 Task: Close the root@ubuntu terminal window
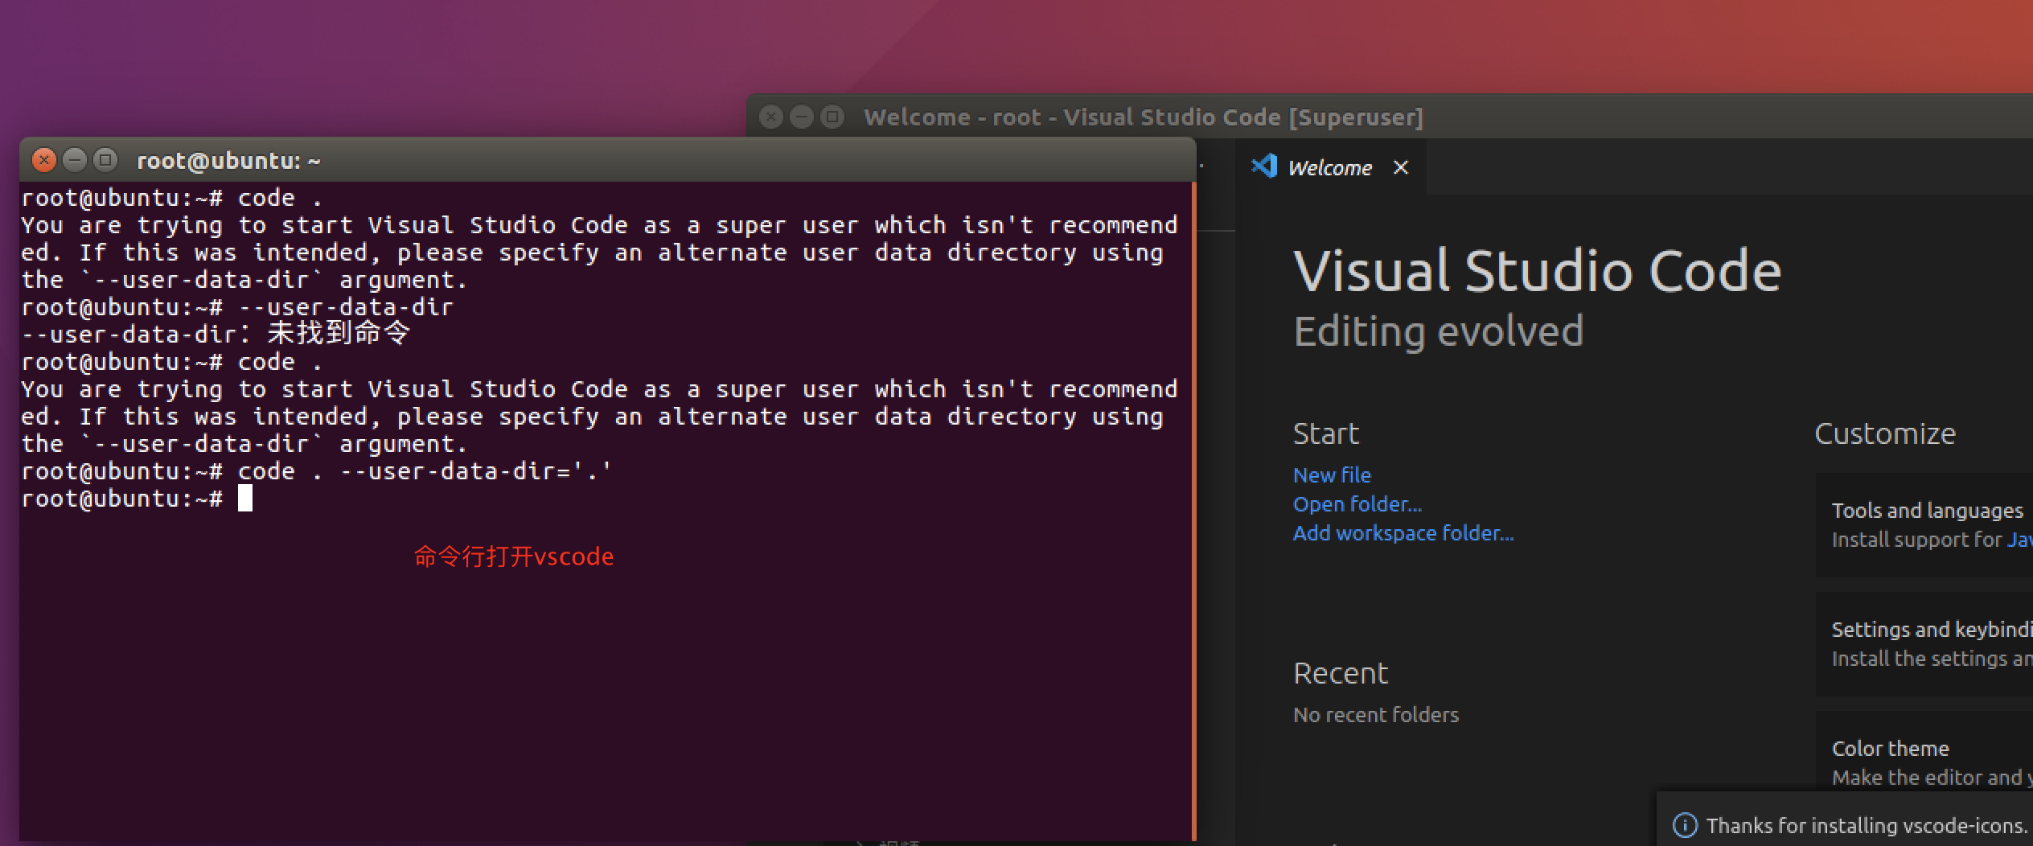[x=44, y=160]
